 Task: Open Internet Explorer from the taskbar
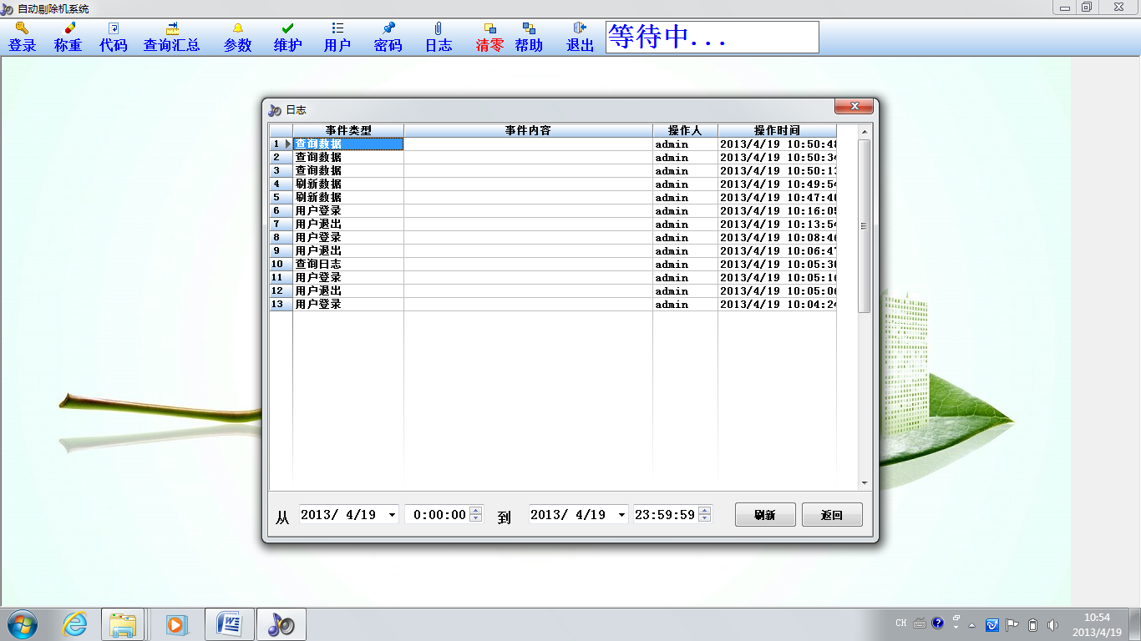(74, 624)
